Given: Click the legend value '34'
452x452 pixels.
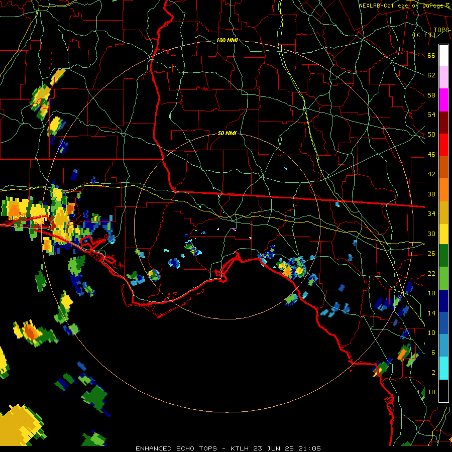Looking at the screenshot, I should [431, 213].
